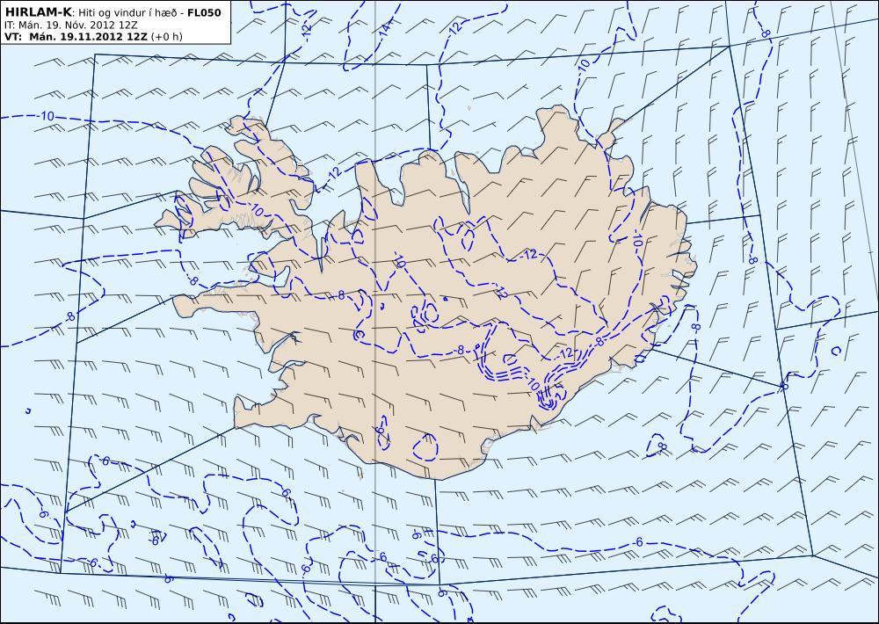Click the HIRLAM-K title text
Image resolution: width=879 pixels, height=624 pixels.
(36, 12)
